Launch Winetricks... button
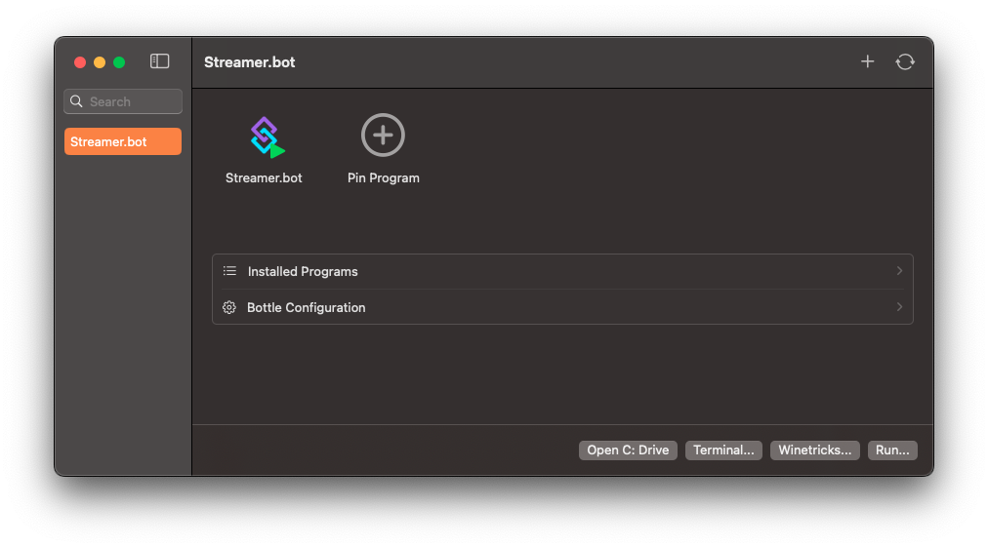 815,450
